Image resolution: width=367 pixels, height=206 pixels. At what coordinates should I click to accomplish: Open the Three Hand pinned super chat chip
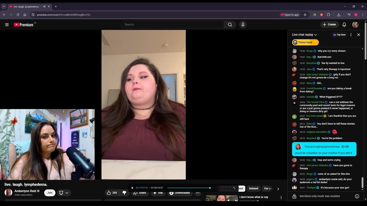point(305,42)
